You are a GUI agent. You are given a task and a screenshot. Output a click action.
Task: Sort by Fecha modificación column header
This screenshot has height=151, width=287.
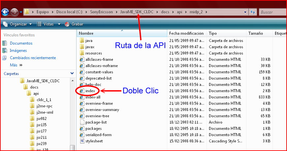pos(187,33)
